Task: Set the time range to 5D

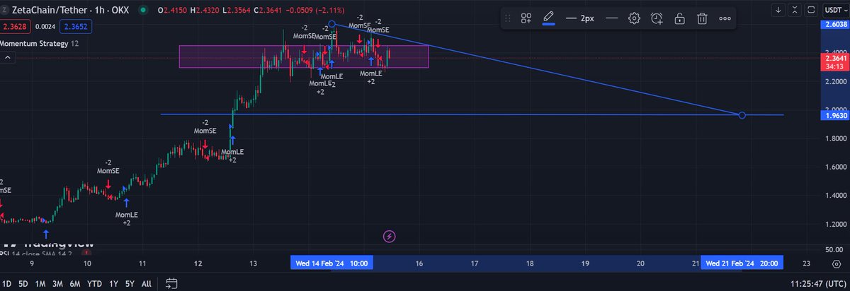Action: point(23,283)
